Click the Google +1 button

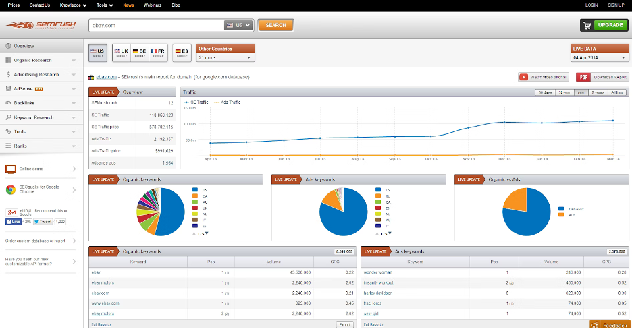pos(11,212)
